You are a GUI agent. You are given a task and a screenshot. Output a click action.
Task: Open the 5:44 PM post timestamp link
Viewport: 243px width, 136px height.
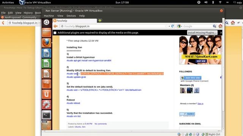(x=88, y=124)
